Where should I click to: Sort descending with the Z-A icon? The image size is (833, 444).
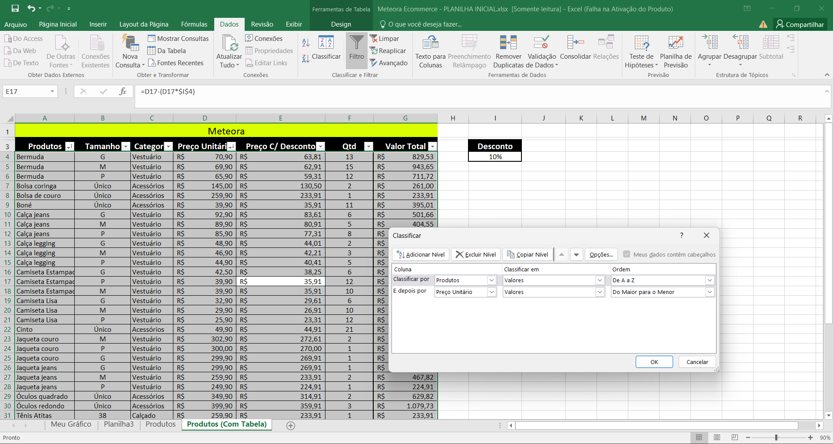tap(305, 58)
